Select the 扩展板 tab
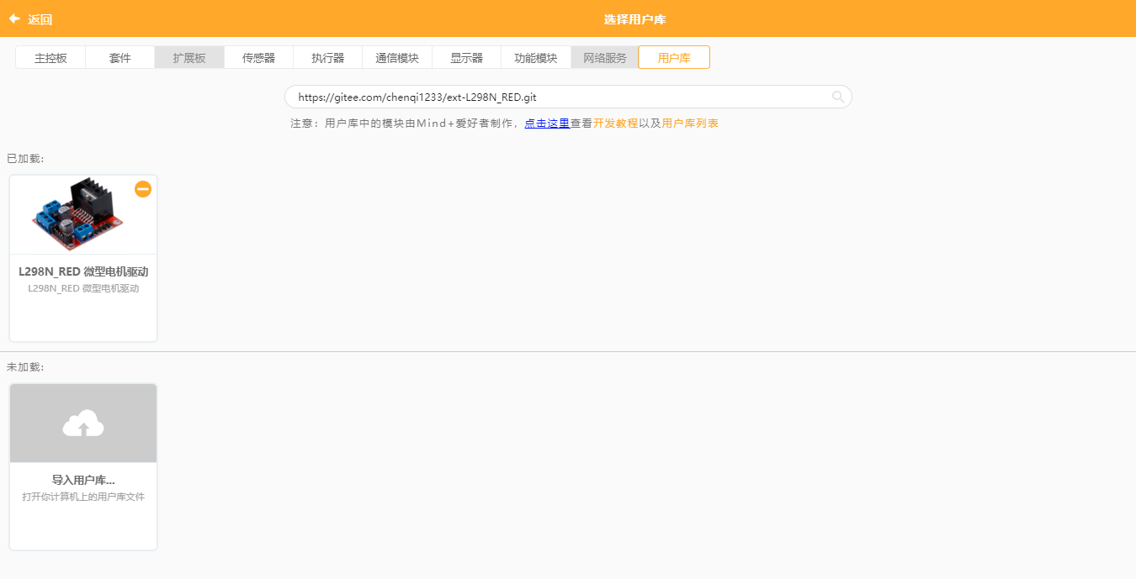The image size is (1136, 579). tap(189, 58)
